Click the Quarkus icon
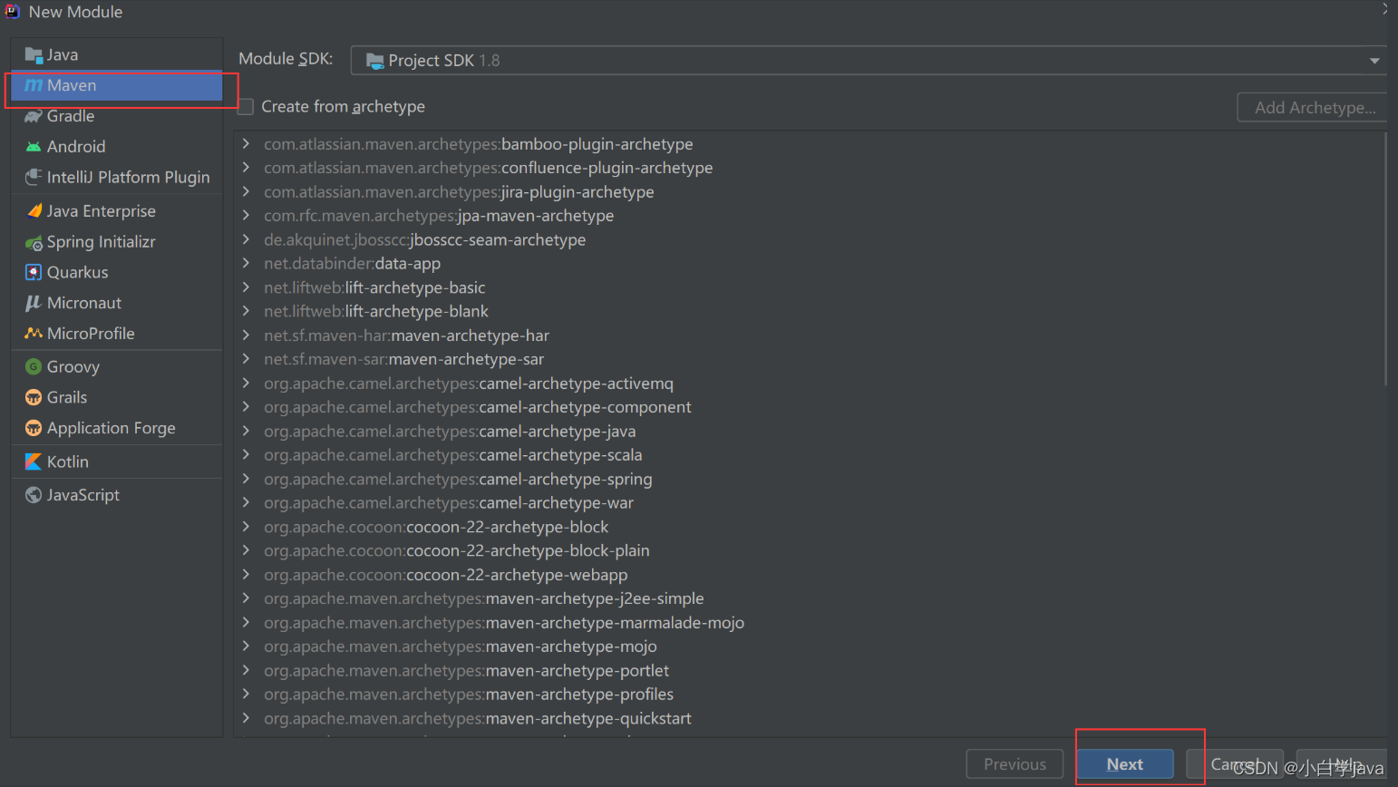 pyautogui.click(x=34, y=272)
